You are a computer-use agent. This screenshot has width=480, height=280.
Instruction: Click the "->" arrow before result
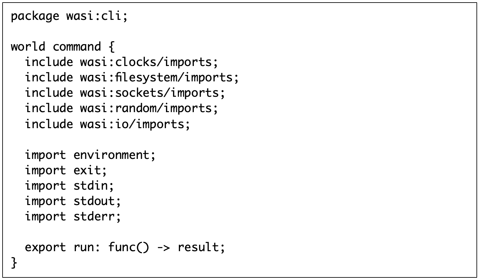click(x=163, y=247)
